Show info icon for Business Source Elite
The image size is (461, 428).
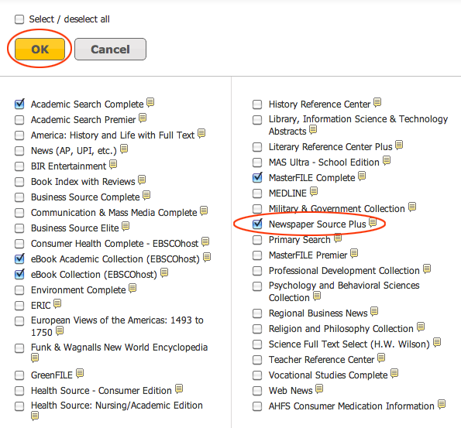point(126,227)
